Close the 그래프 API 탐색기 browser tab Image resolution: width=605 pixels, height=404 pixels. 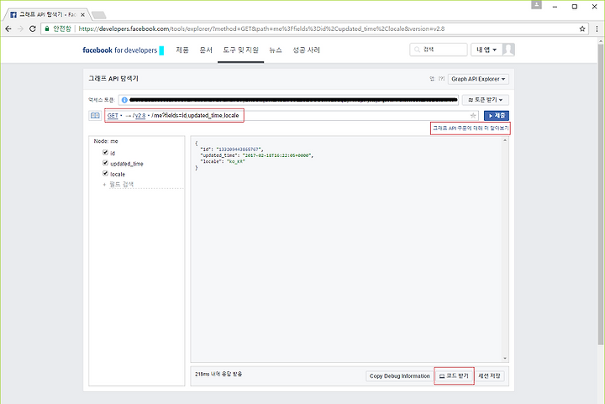pos(82,14)
